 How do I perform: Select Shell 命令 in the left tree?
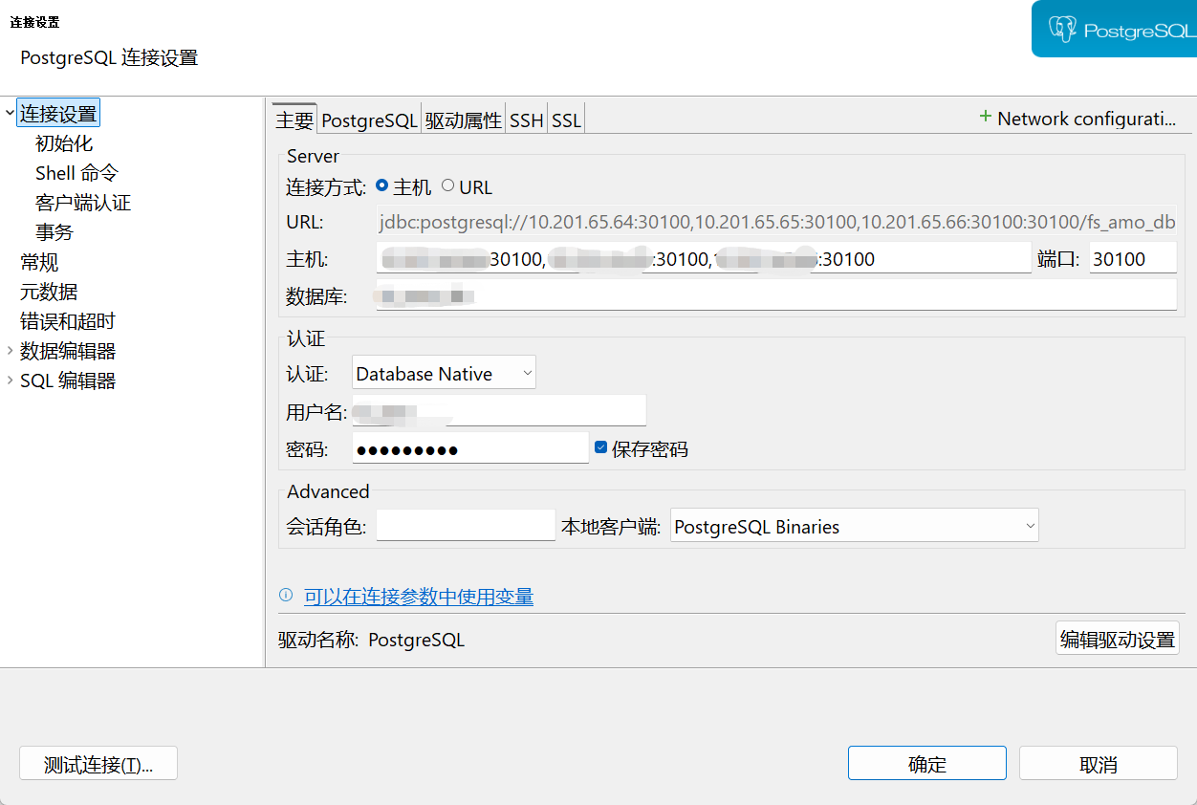click(x=76, y=173)
